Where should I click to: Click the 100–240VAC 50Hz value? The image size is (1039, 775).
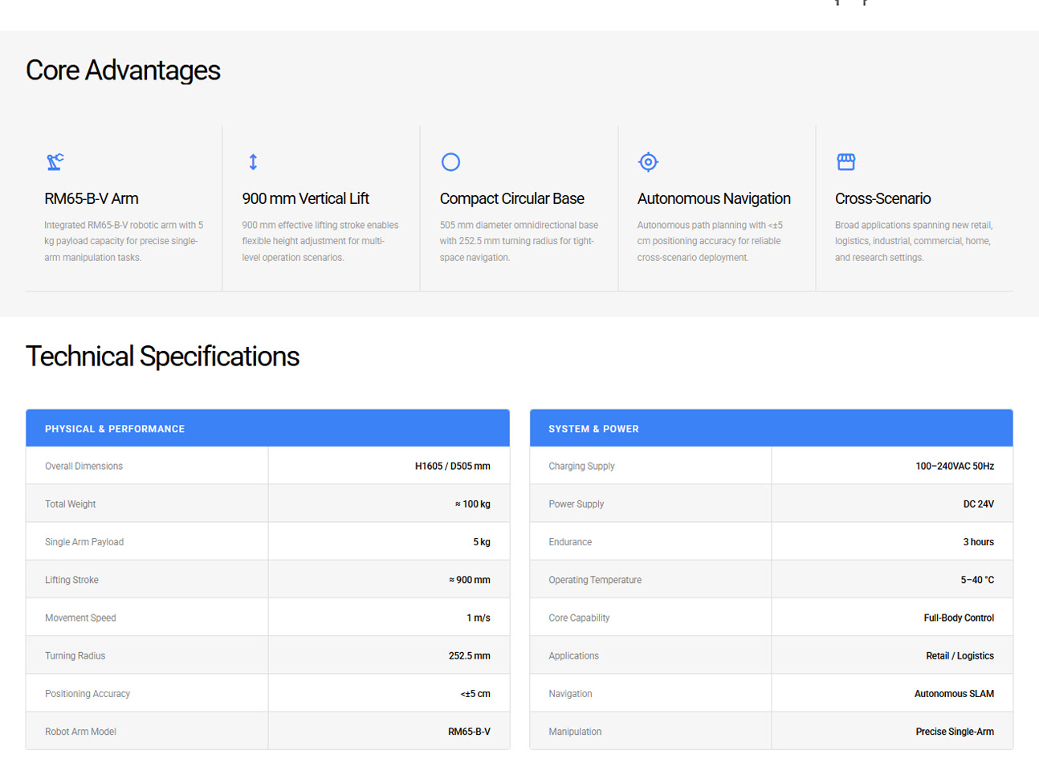pyautogui.click(x=955, y=466)
